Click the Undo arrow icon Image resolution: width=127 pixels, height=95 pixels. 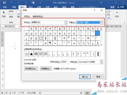[x=11, y=3]
